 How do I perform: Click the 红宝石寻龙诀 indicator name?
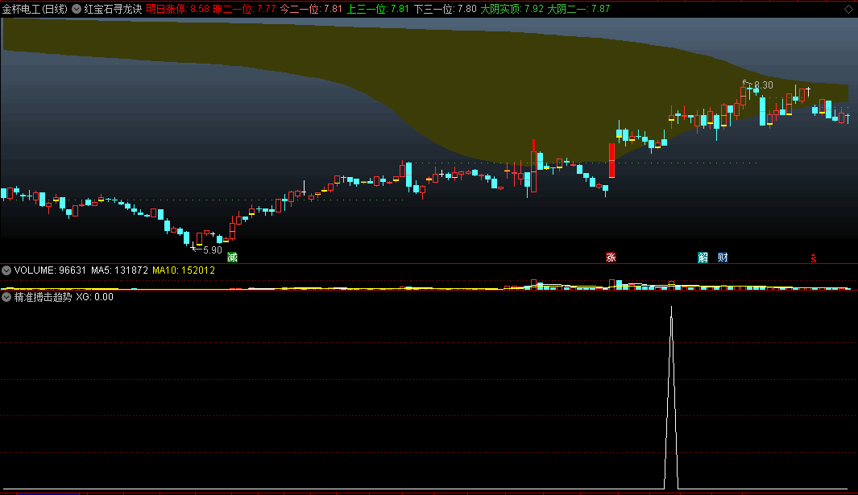tap(113, 9)
